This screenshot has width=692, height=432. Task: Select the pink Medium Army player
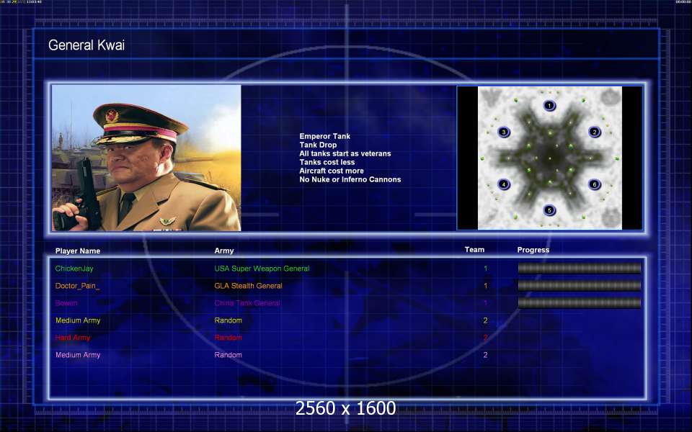[x=78, y=355]
